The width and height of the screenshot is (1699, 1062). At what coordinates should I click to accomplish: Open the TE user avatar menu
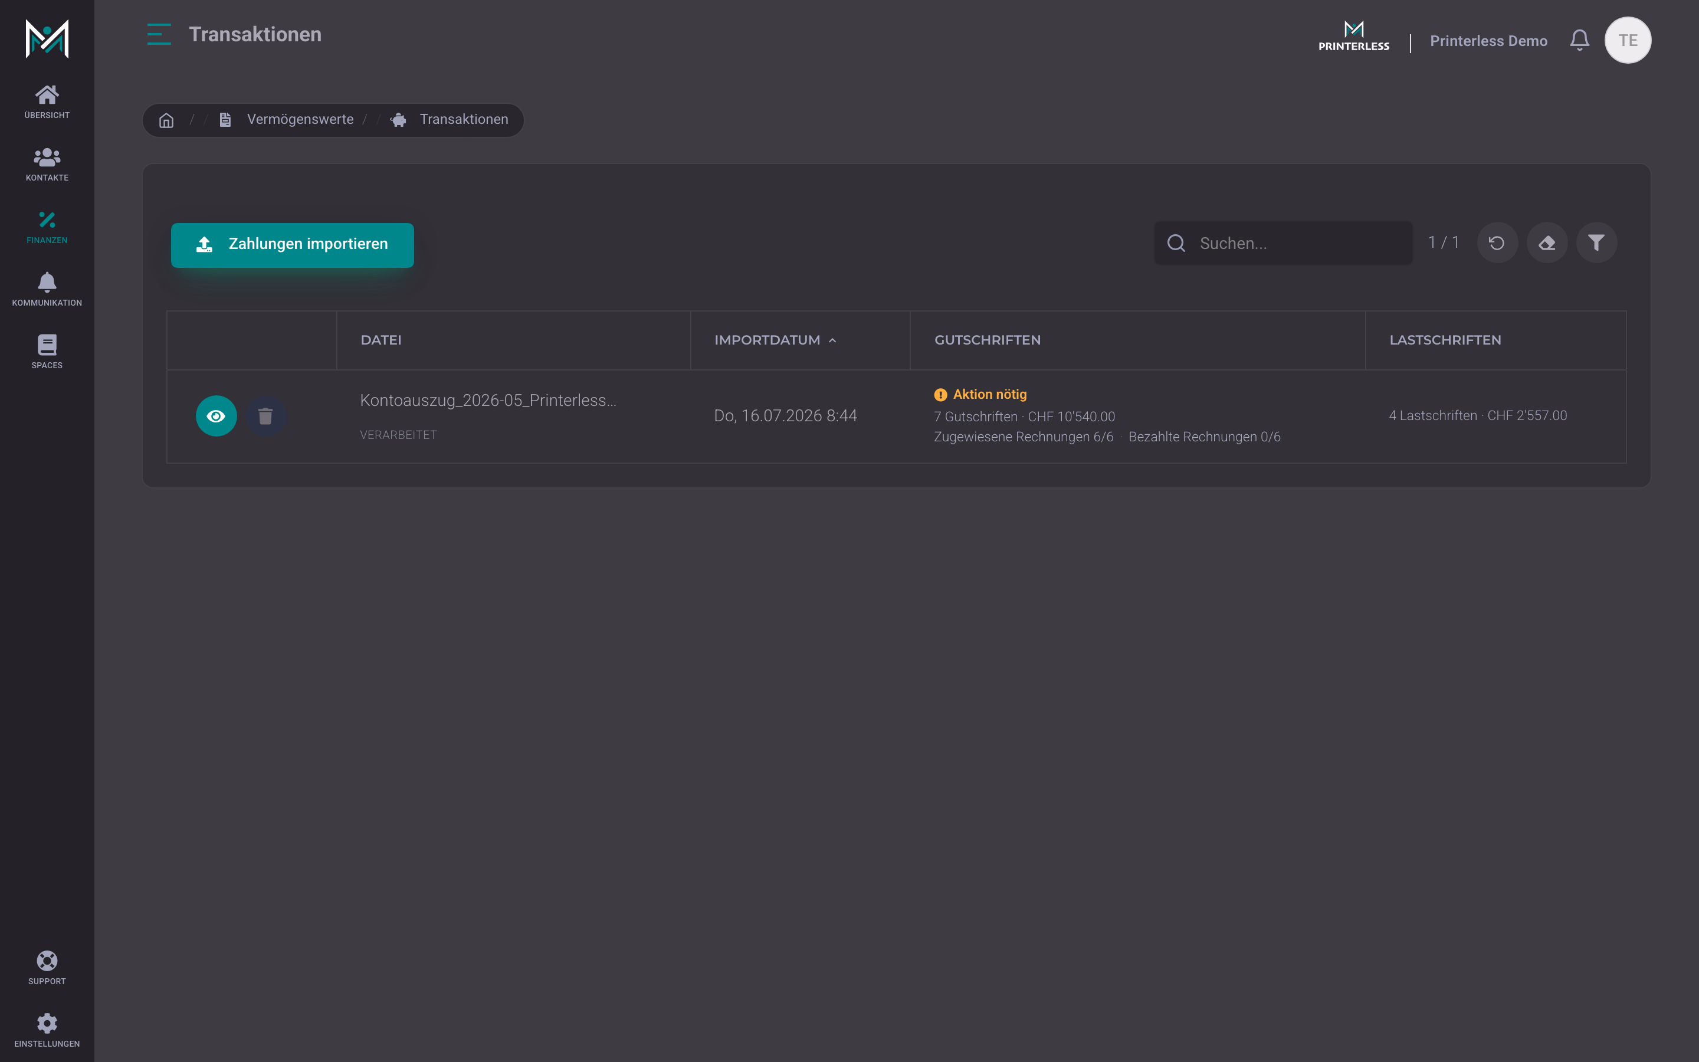[1628, 40]
